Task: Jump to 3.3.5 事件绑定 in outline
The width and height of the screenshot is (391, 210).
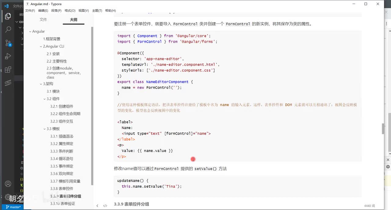Action: tap(62, 166)
